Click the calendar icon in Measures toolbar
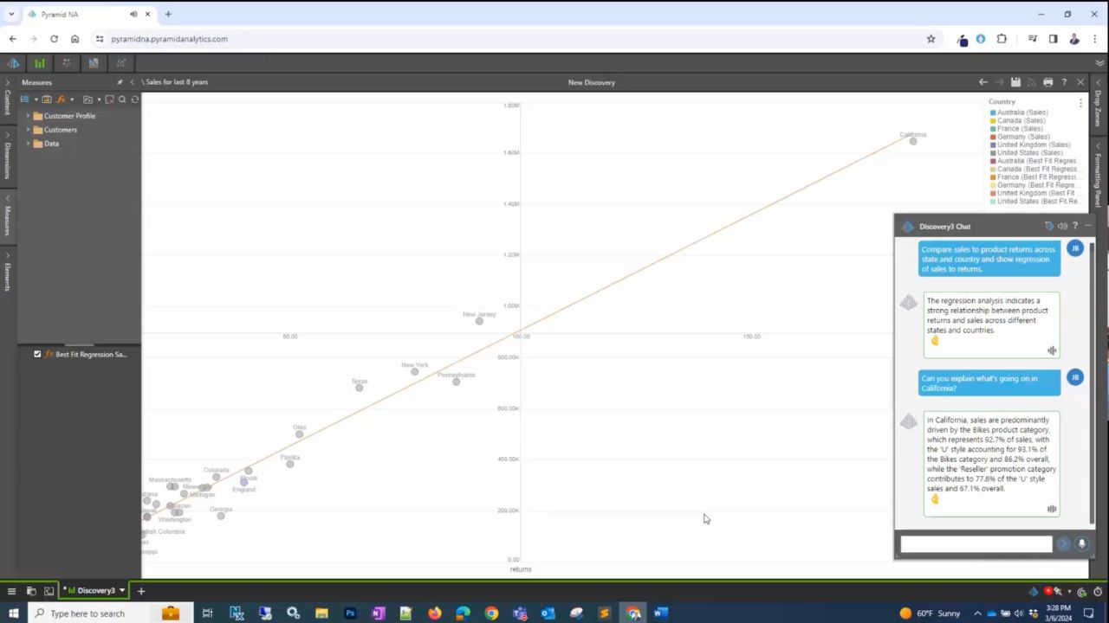1109x623 pixels. pos(47,100)
